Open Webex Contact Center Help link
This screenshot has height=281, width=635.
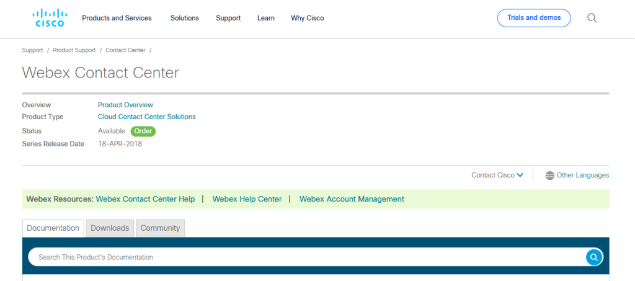click(x=145, y=199)
